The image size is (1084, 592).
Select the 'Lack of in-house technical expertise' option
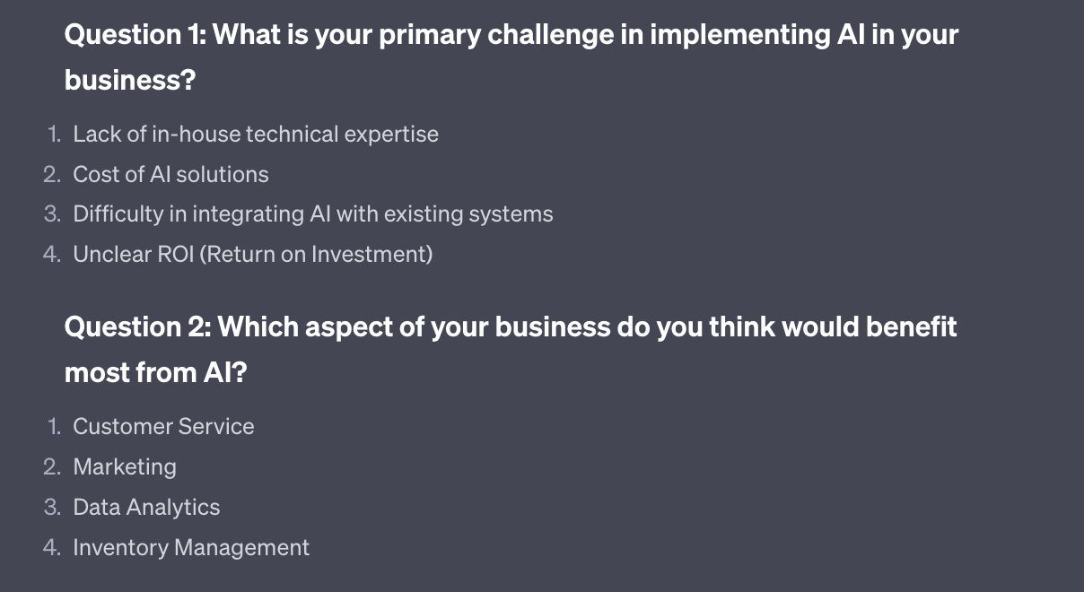256,135
